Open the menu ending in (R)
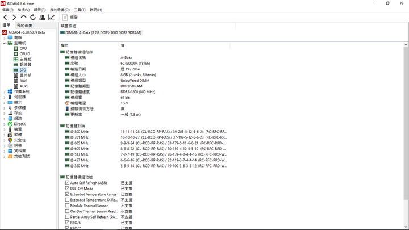Viewport: 409px width, 230px height. click(x=40, y=10)
